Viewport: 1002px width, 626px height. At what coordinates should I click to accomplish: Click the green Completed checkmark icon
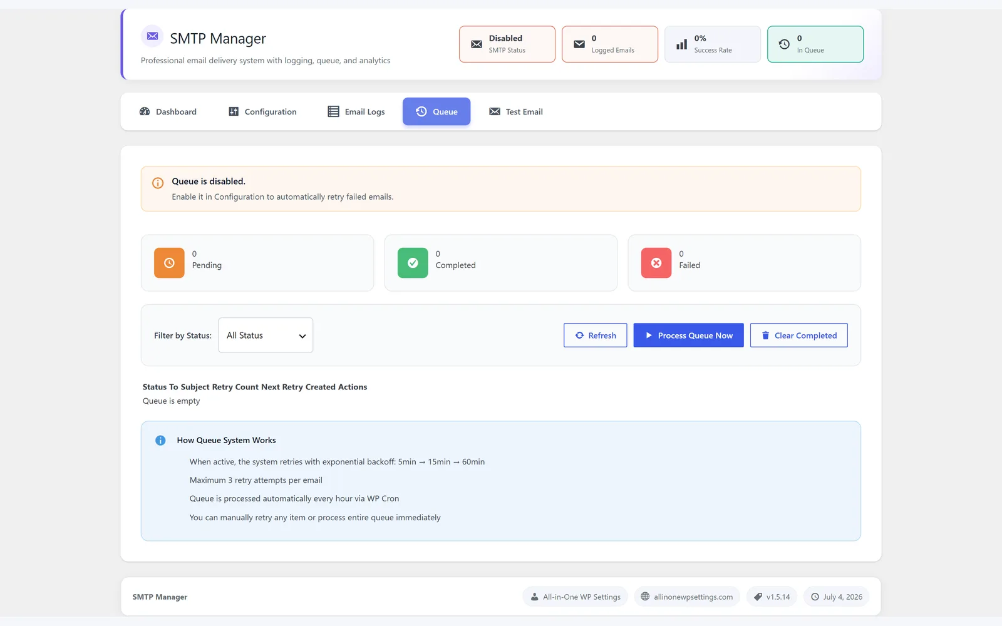413,263
